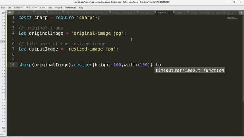Image resolution: width=244 pixels, height=137 pixels.
Task: Click the 'const' keyword on line 1
Action: (25, 18)
